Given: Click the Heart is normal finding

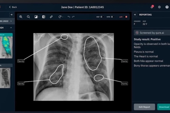Looking at the screenshot, I should [x=146, y=56].
